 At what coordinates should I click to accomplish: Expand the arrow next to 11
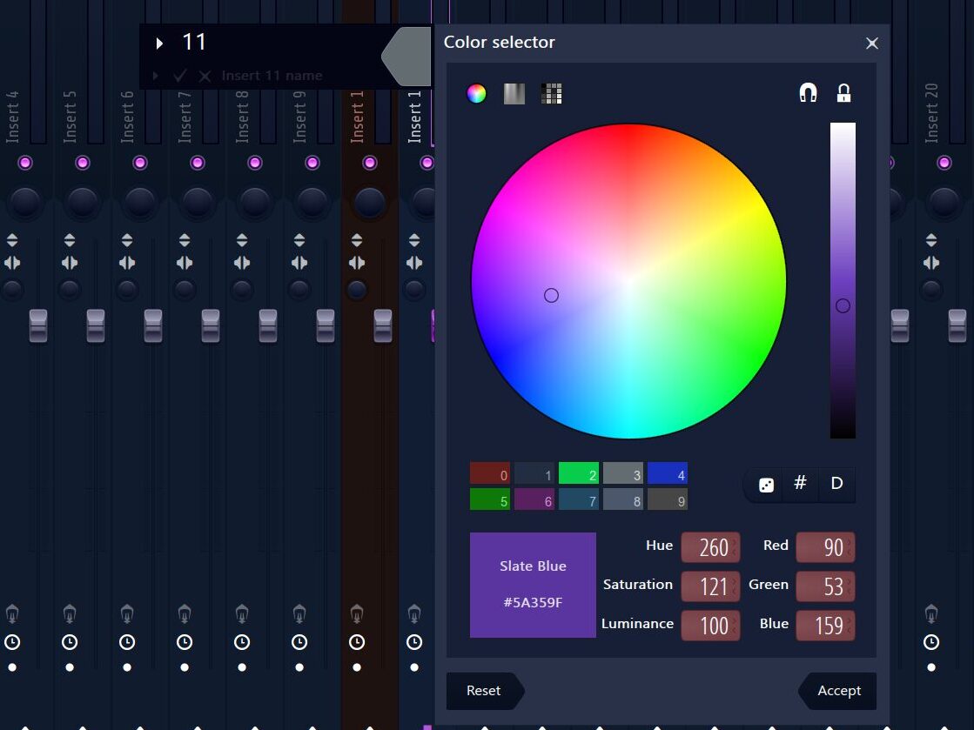coord(159,43)
